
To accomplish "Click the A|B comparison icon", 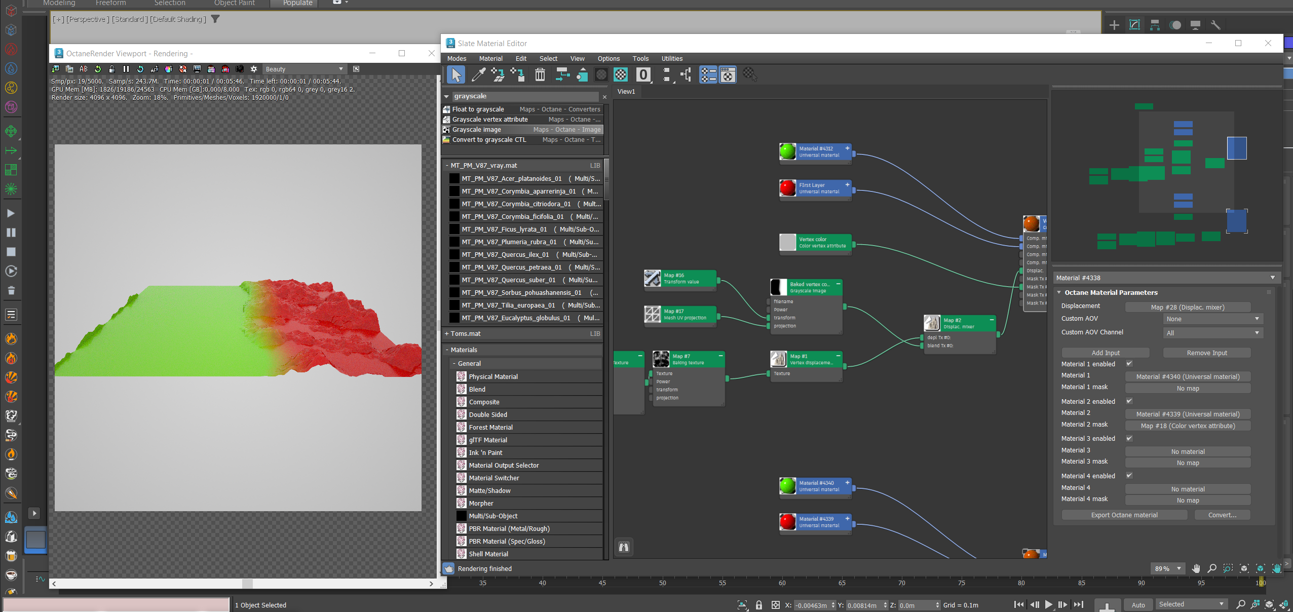I will coord(84,69).
